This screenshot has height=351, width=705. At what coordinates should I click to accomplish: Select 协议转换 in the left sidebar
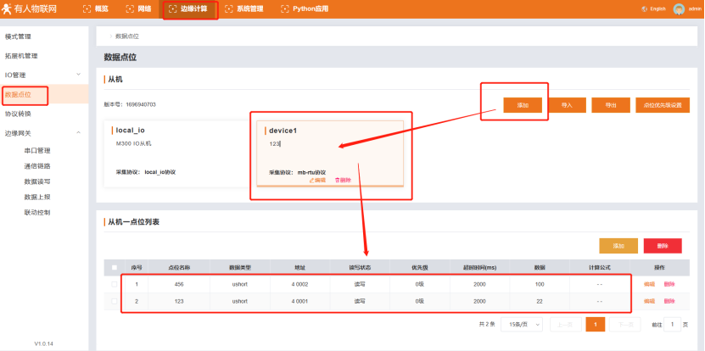(18, 113)
